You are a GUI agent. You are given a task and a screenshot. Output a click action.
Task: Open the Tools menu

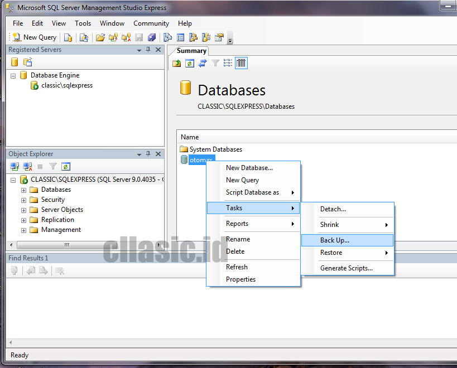pos(83,23)
